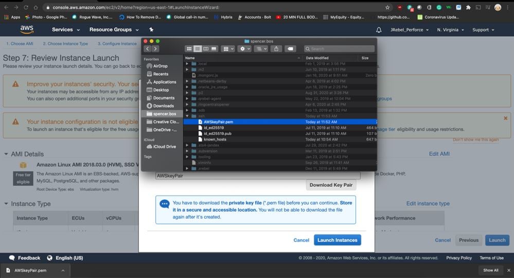Go to Choose AMI step
Image resolution: width=514 pixels, height=278 pixels.
pos(20,44)
